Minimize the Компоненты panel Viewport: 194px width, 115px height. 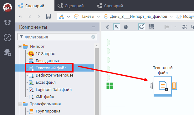pyautogui.click(x=94, y=27)
